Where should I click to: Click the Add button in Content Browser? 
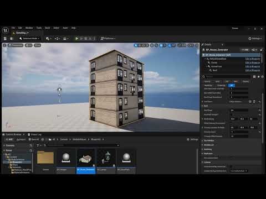9,139
